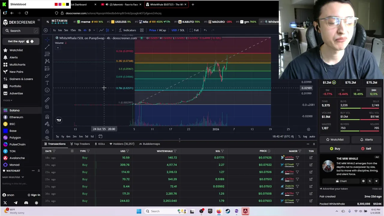Open sidebar settings gear icon
Screen dimensions: 384x216
pos(36,203)
